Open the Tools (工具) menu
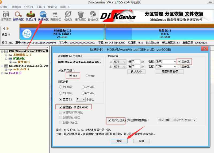This screenshot has width=214, height=153. (40, 7)
